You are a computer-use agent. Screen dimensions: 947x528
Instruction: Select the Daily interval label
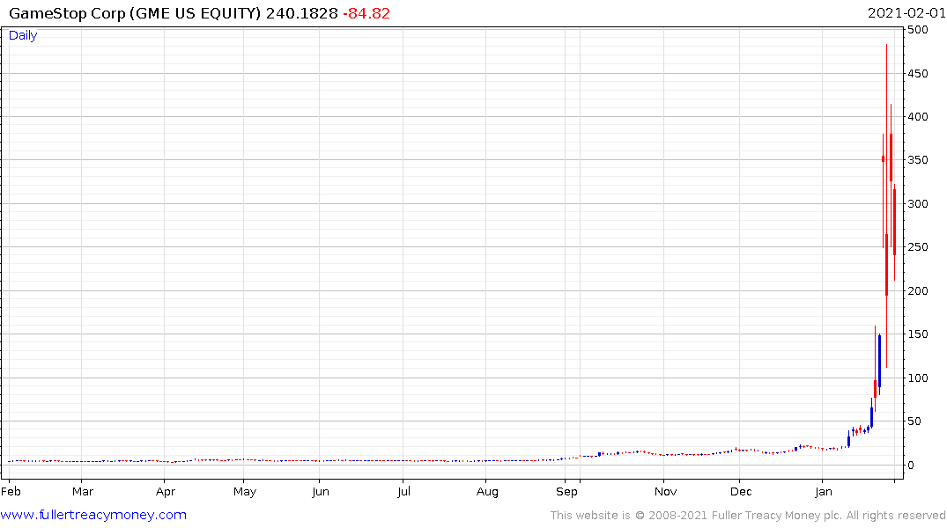pyautogui.click(x=23, y=35)
